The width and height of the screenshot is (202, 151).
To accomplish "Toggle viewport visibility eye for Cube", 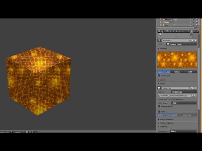I will click(191, 22).
